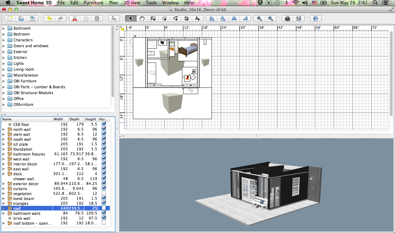Expand the OBI Structural Modules folder
This screenshot has width=395, height=233.
tap(4, 93)
